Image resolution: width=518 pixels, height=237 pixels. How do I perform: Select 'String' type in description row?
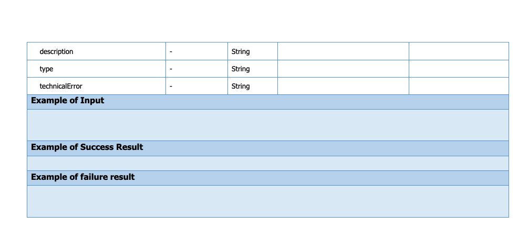(241, 52)
